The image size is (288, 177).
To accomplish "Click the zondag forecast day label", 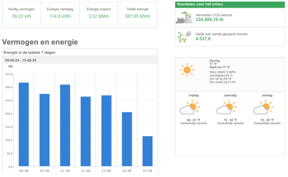I will [267, 95].
